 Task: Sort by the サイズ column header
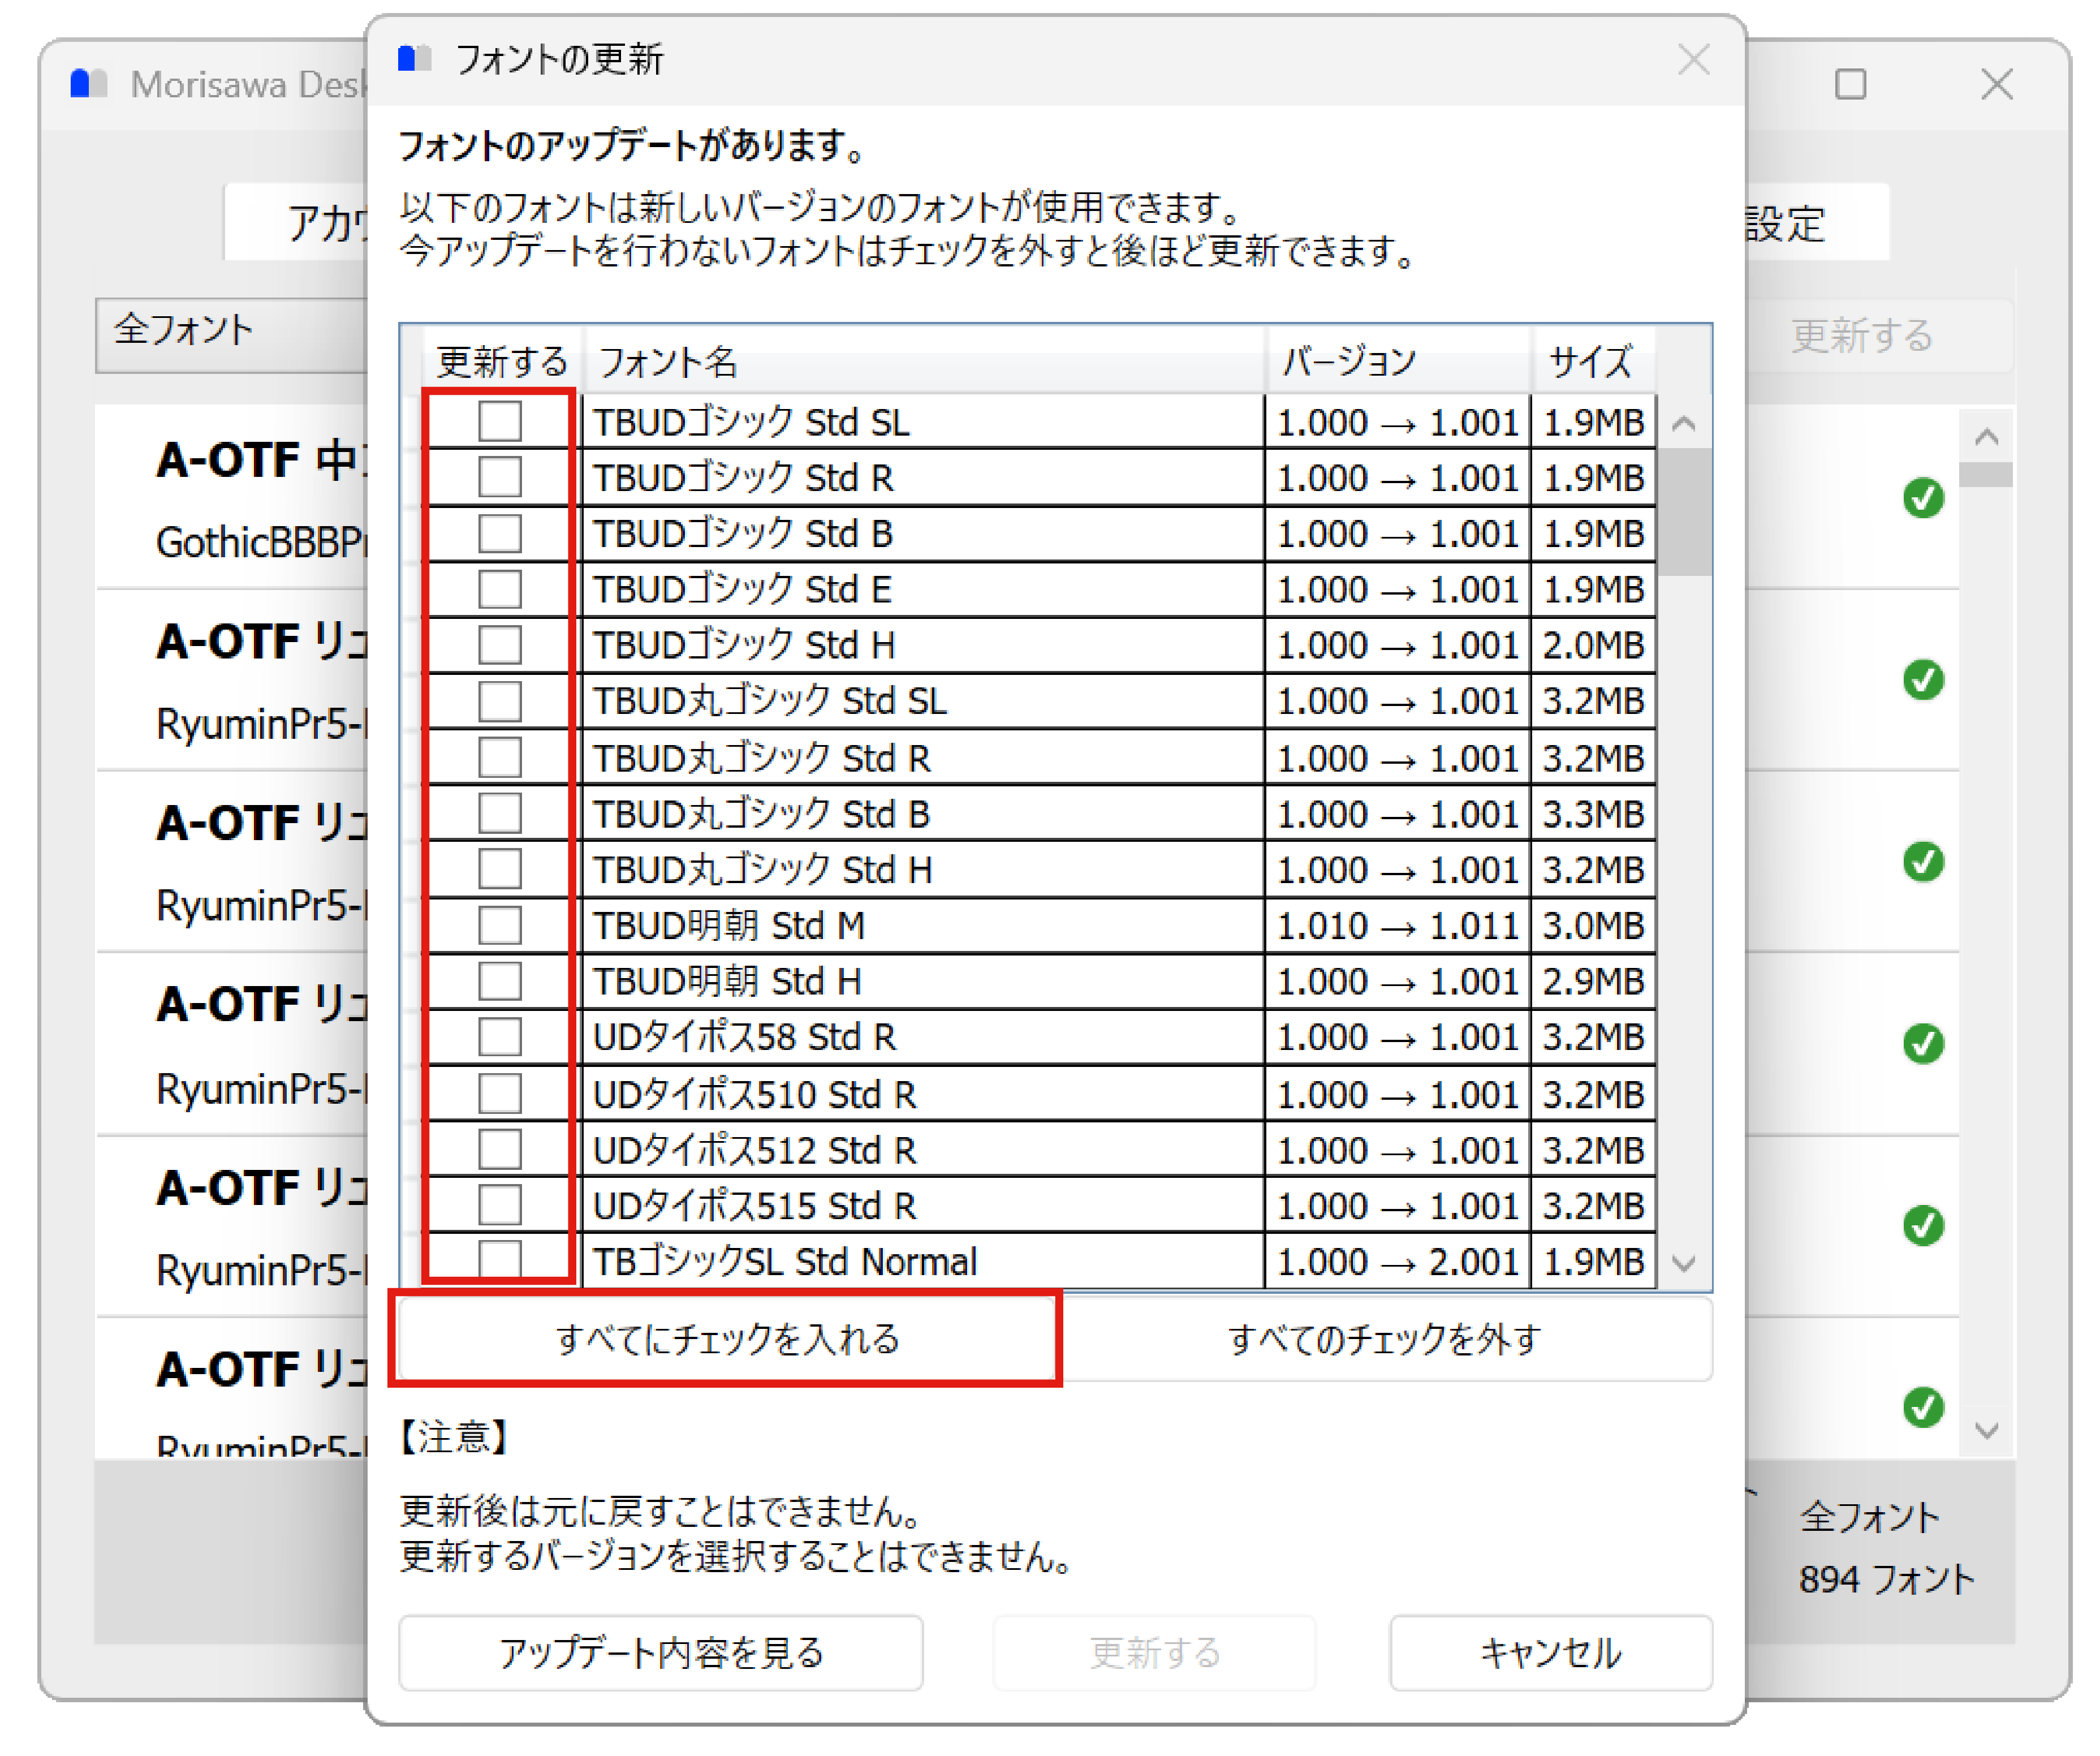(1594, 361)
